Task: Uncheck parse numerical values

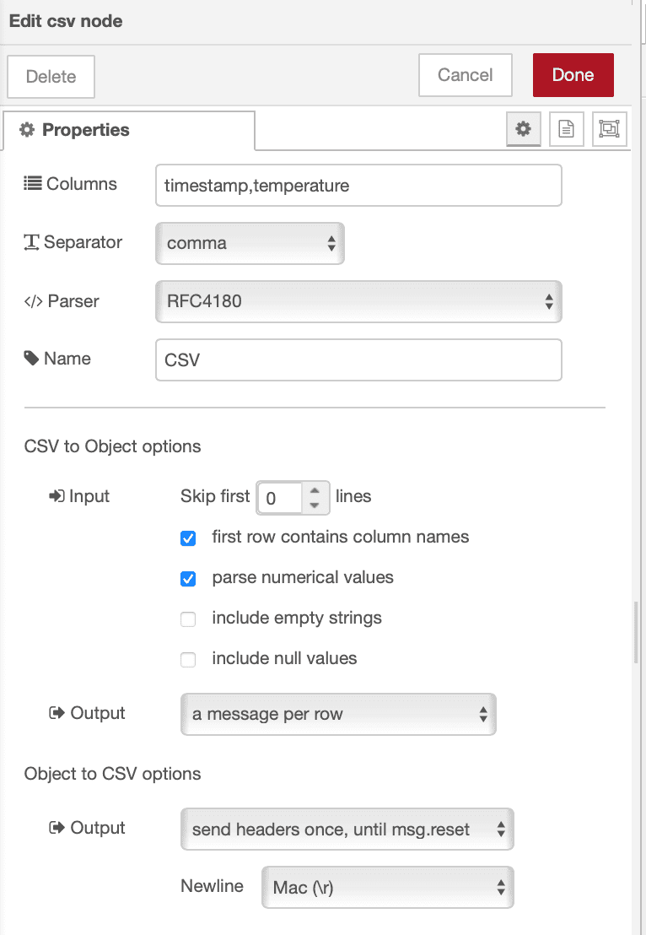Action: [x=187, y=578]
